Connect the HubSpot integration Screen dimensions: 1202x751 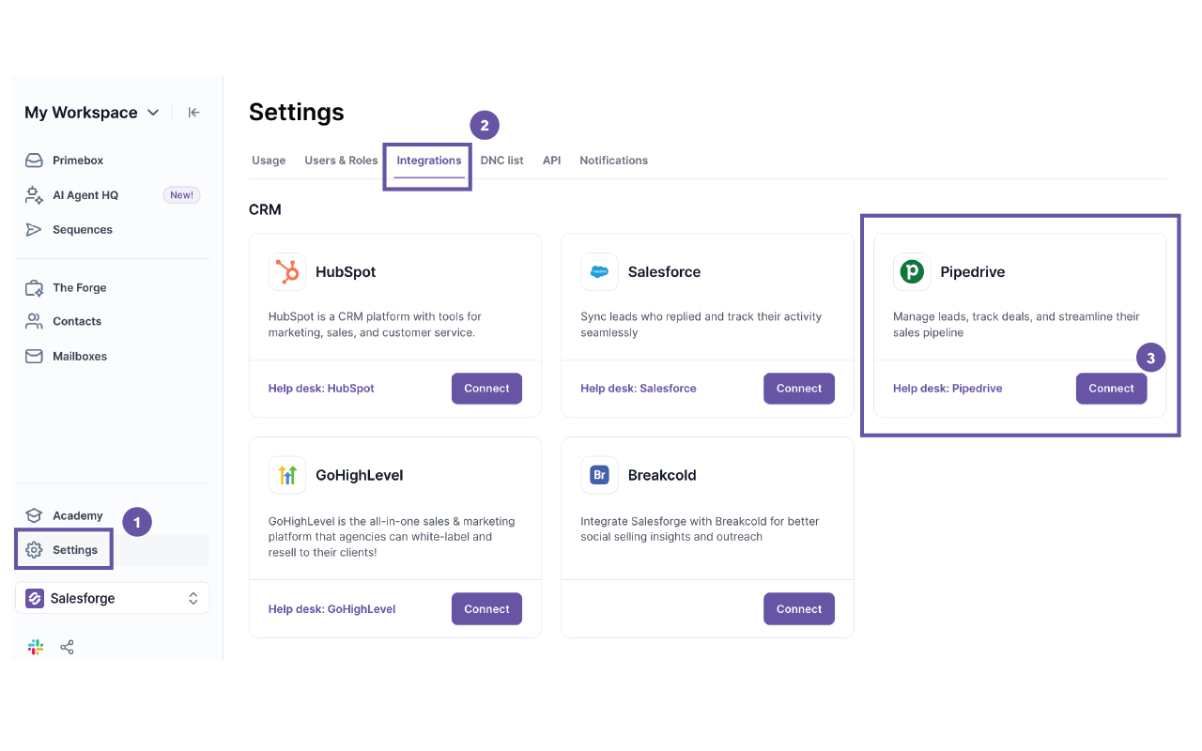486,389
